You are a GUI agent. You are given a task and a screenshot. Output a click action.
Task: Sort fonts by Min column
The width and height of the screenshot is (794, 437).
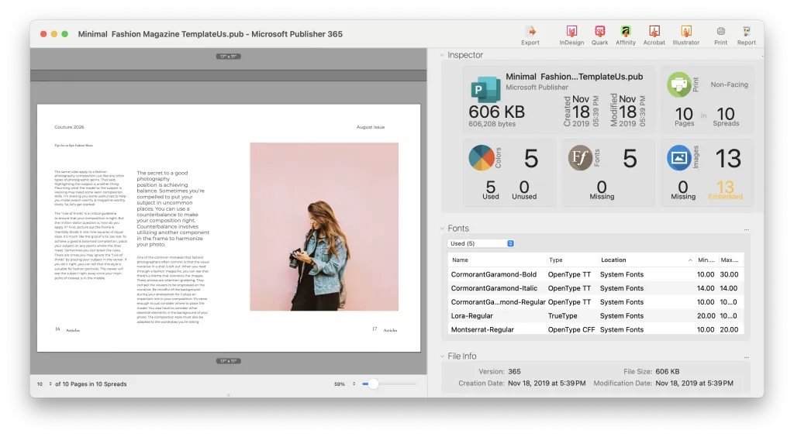click(706, 260)
